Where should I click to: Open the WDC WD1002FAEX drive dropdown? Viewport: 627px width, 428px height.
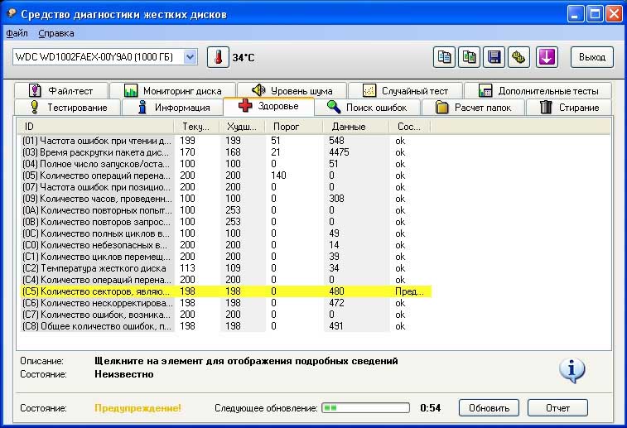[190, 57]
